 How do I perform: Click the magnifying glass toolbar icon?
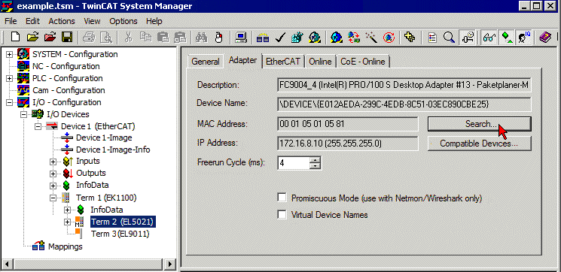[x=449, y=37]
